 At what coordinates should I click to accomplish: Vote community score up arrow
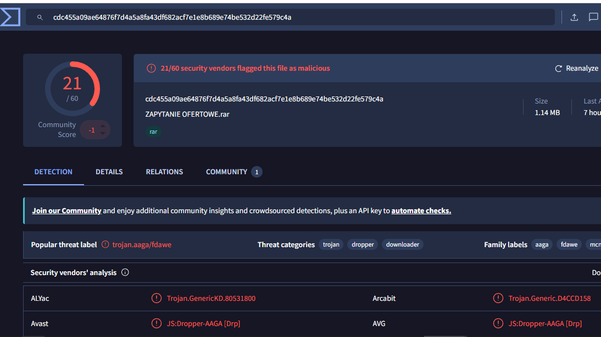tap(103, 126)
